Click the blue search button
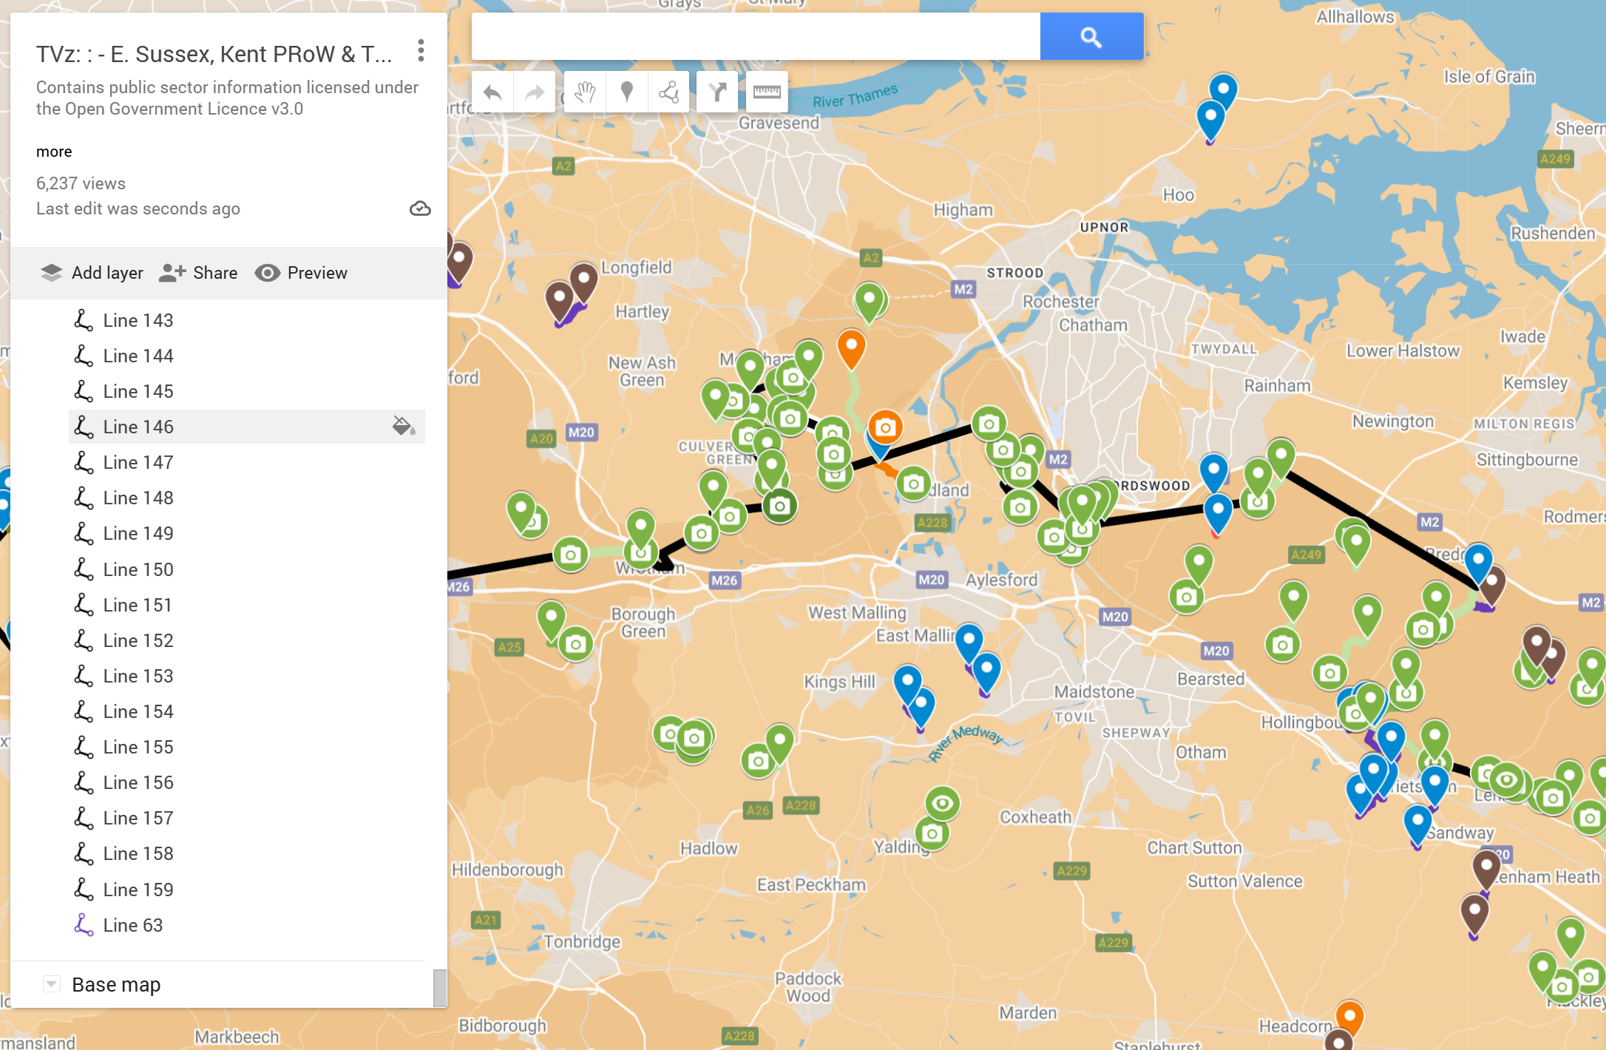The height and width of the screenshot is (1050, 1606). [1091, 36]
